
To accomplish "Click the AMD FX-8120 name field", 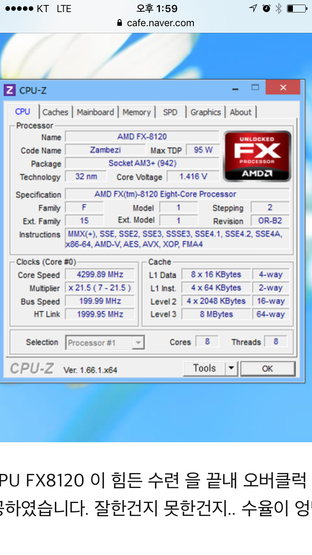I will pos(142,136).
